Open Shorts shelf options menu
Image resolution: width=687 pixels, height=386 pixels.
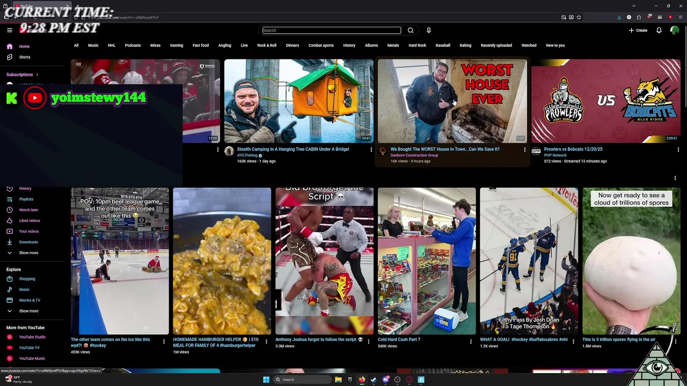[x=675, y=178]
